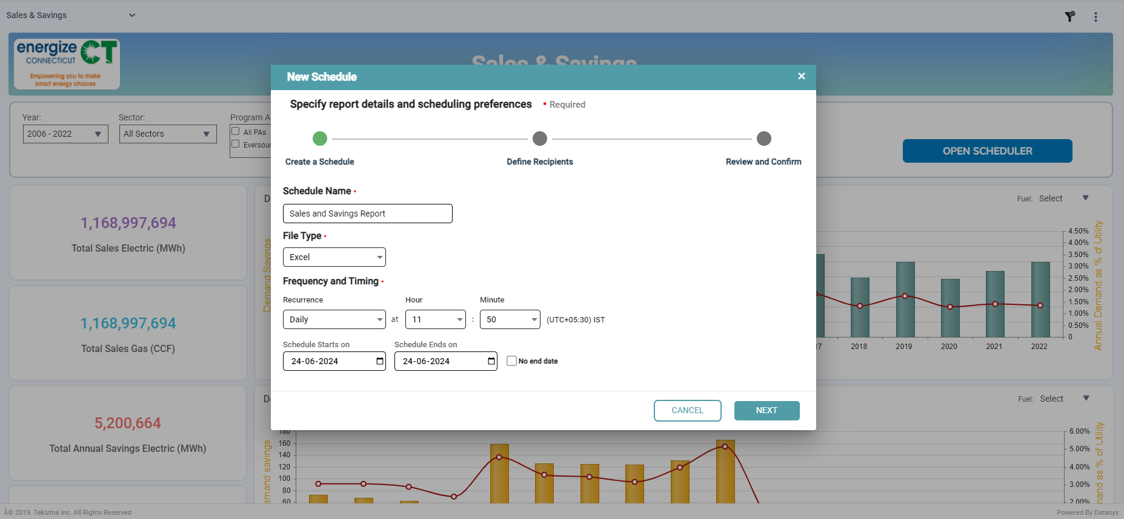Click the Create a Schedule step circle
The image size is (1124, 519).
[x=320, y=139]
